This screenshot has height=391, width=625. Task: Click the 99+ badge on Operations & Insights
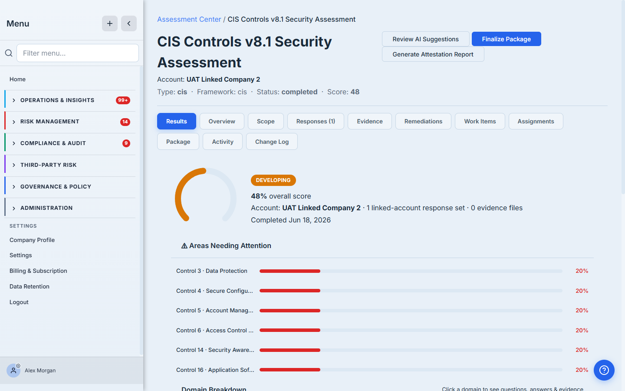(x=123, y=100)
